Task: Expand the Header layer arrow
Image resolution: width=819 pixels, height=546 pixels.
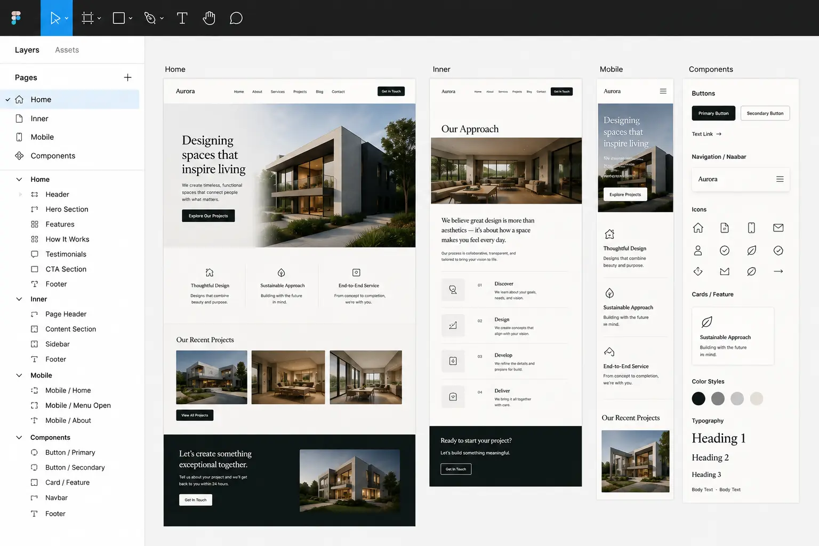Action: (x=20, y=195)
